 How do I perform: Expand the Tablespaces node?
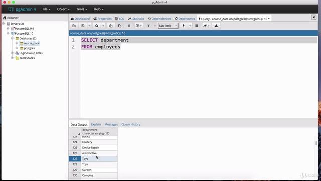point(12,58)
